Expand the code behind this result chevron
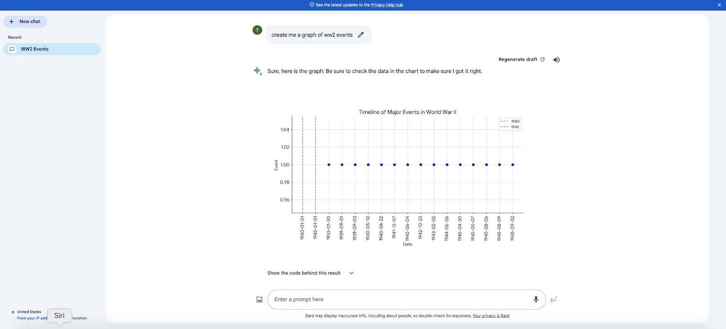This screenshot has height=329, width=726. point(351,273)
